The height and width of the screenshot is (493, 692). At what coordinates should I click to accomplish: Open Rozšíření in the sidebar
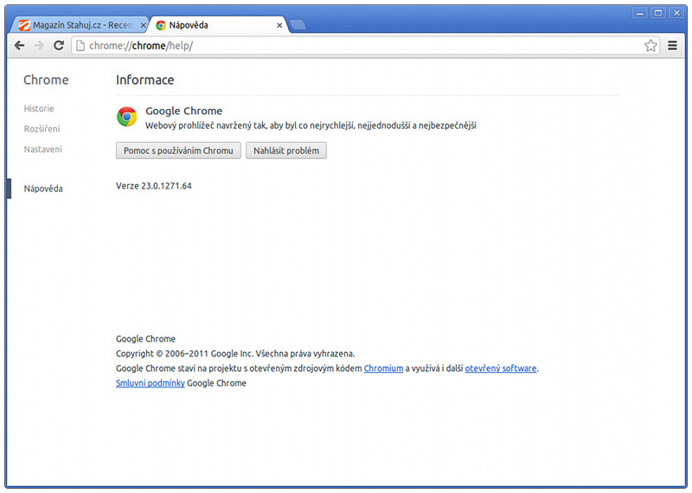click(x=42, y=129)
